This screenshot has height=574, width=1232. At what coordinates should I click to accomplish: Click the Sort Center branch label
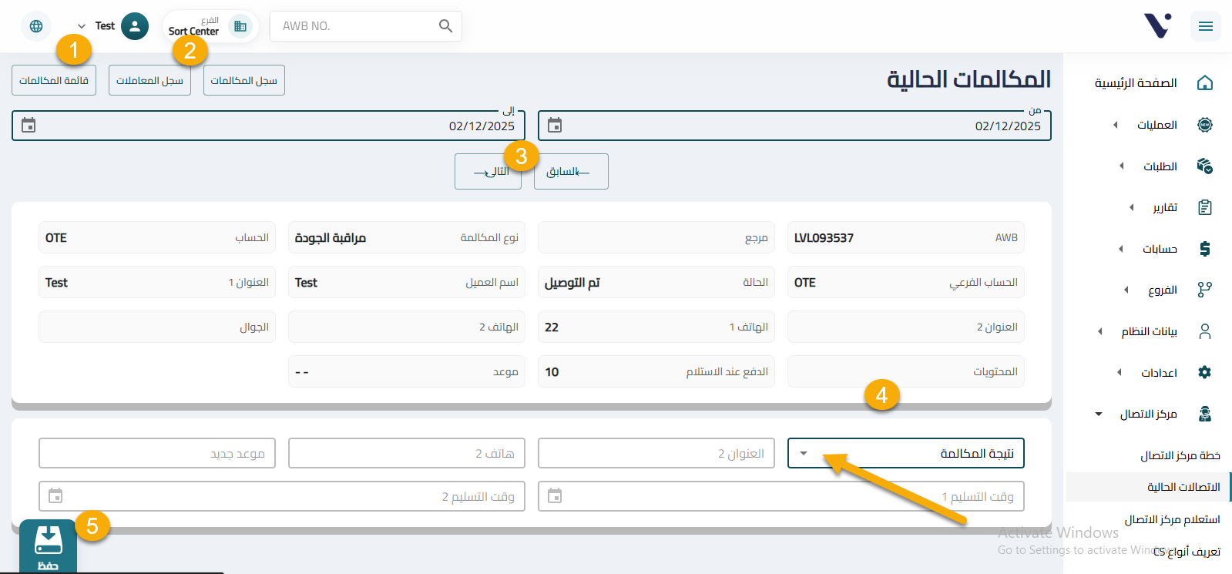click(x=193, y=32)
